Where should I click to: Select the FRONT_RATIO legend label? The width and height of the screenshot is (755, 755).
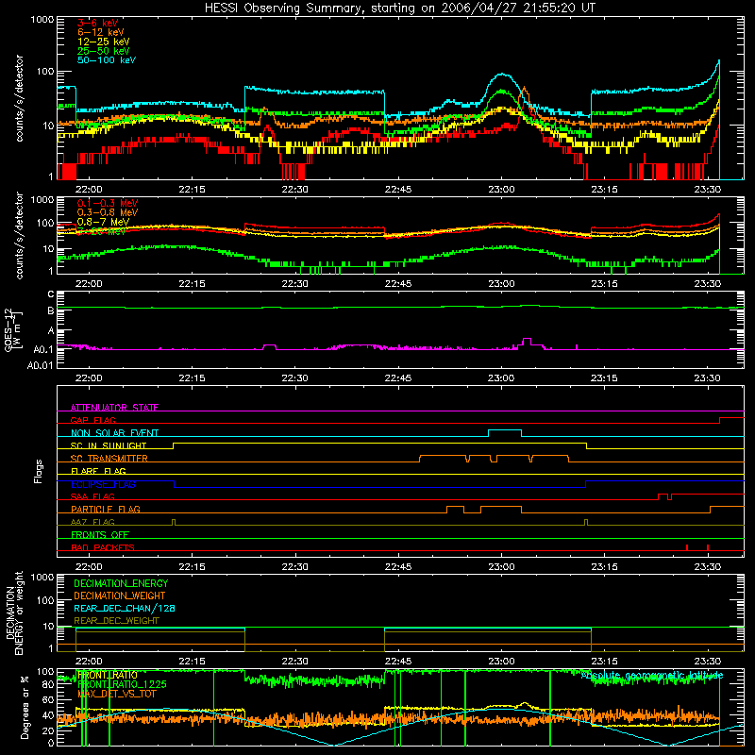(x=108, y=675)
